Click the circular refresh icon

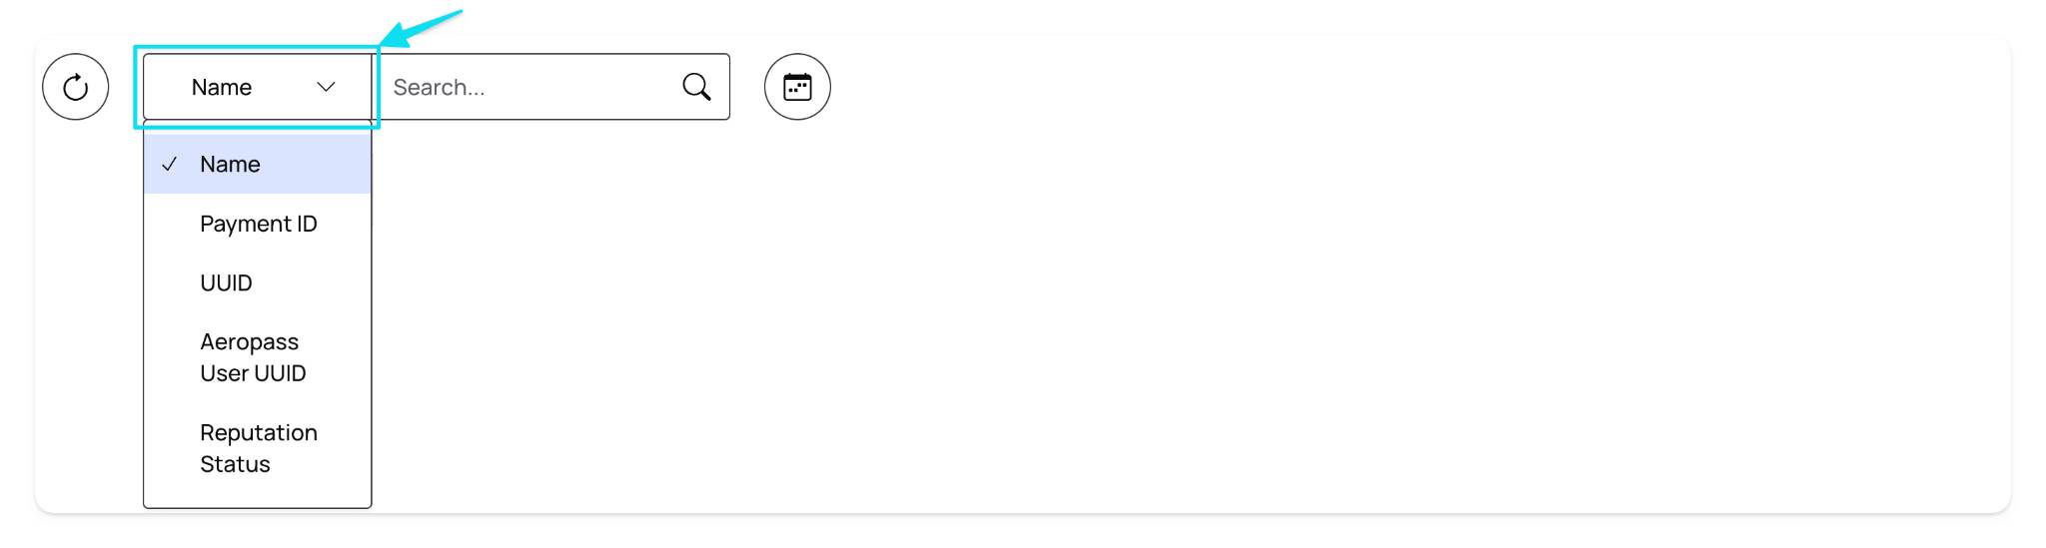coord(75,87)
